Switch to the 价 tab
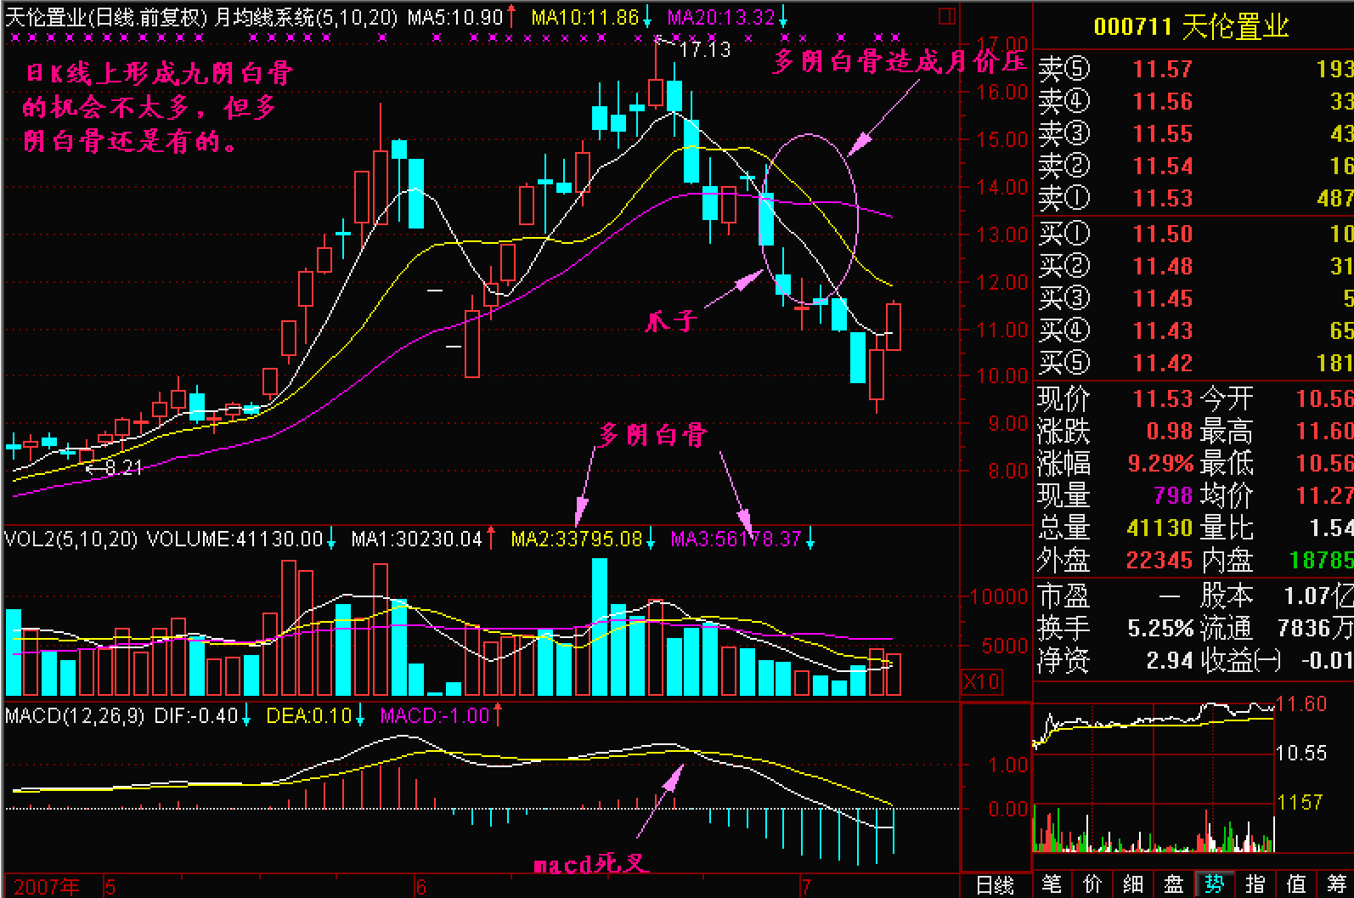 pyautogui.click(x=1092, y=884)
